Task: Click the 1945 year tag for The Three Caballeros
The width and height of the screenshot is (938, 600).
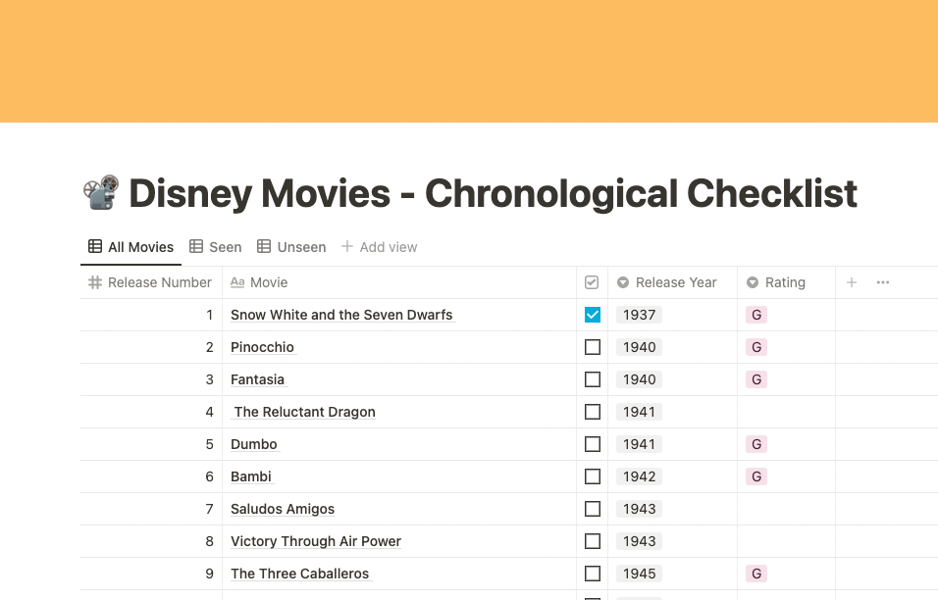Action: tap(639, 574)
